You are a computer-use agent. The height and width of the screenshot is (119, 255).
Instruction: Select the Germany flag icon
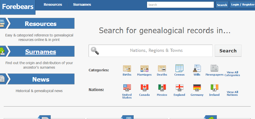[x=197, y=88]
